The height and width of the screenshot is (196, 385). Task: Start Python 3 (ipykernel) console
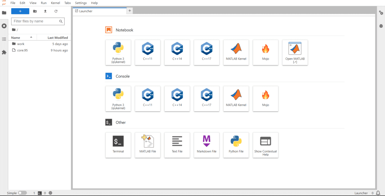click(118, 99)
